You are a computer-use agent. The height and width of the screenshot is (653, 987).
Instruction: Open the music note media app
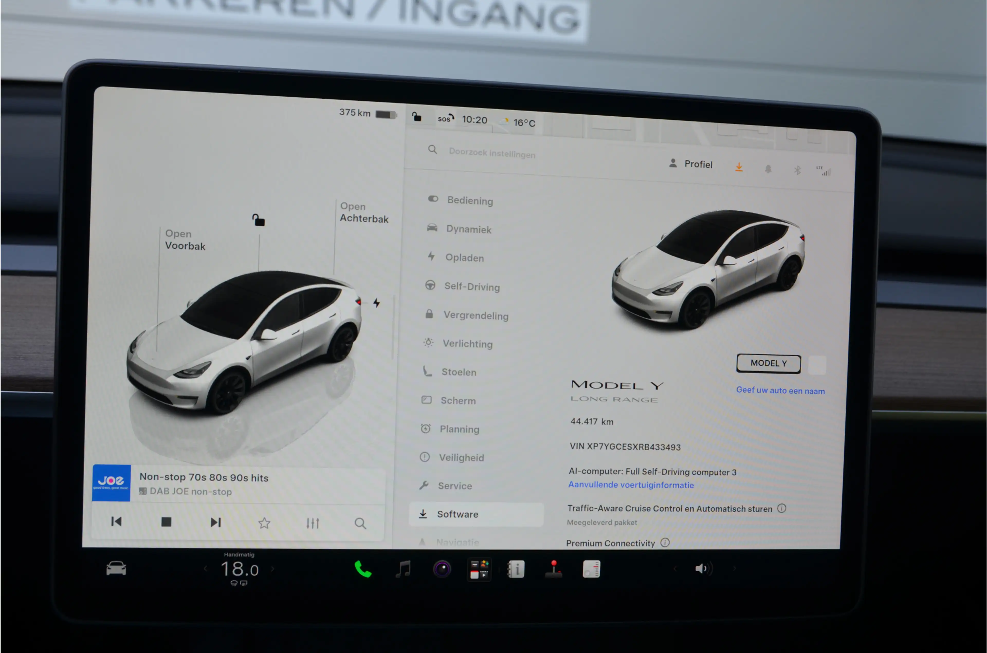pos(403,569)
